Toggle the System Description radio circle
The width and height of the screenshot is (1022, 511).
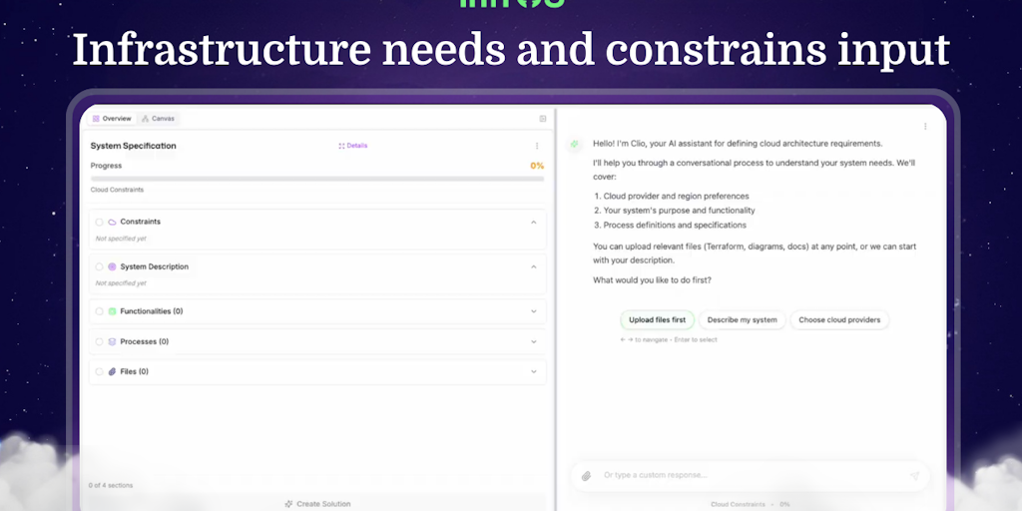[x=99, y=266]
